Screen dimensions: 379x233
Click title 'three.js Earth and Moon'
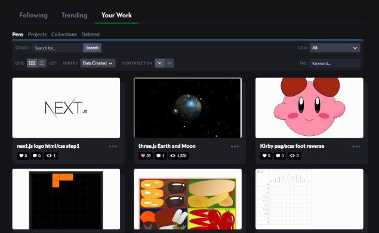coord(167,146)
